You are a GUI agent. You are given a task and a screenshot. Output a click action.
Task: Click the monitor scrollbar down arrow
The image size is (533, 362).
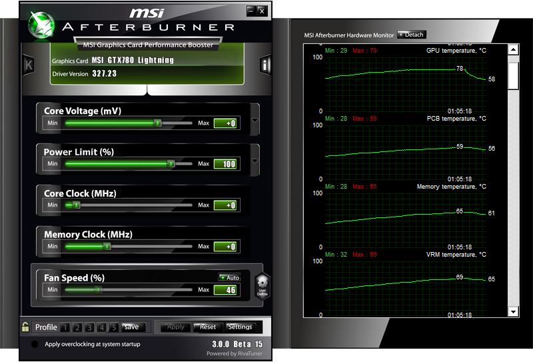tap(513, 311)
